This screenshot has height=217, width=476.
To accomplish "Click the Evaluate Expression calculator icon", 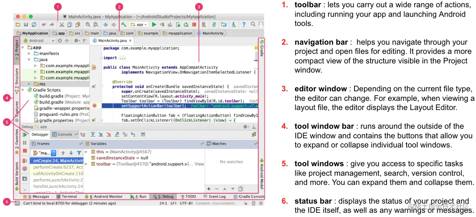I will point(143,134).
